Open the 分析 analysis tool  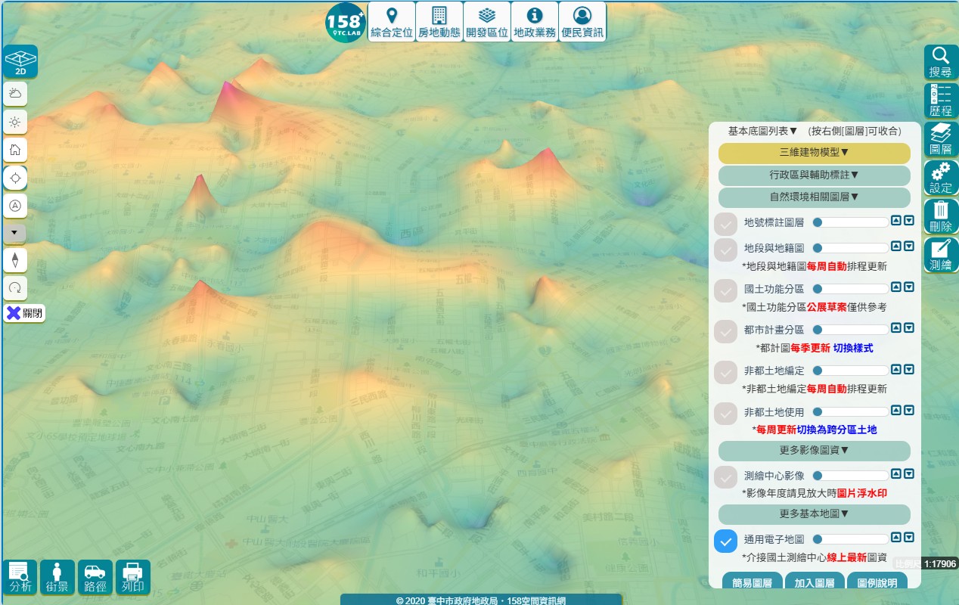20,577
